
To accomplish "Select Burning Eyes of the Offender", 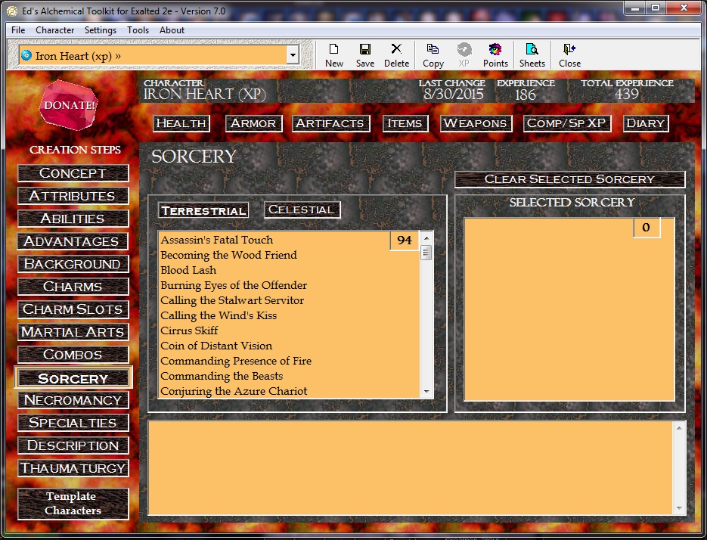I will 234,285.
